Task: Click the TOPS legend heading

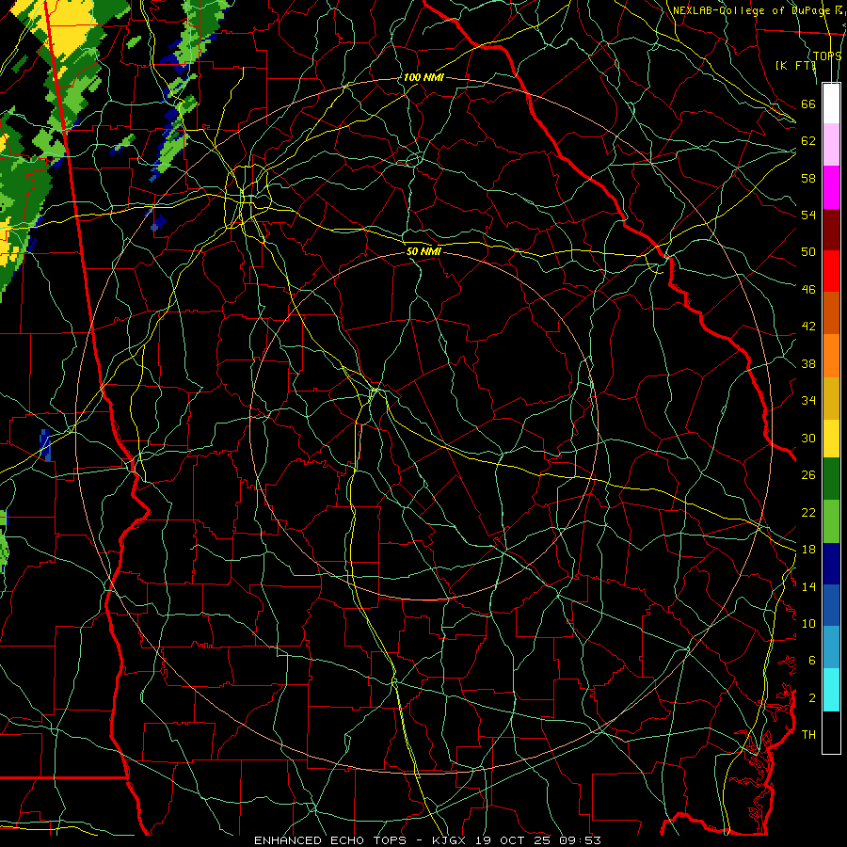Action: pyautogui.click(x=827, y=56)
